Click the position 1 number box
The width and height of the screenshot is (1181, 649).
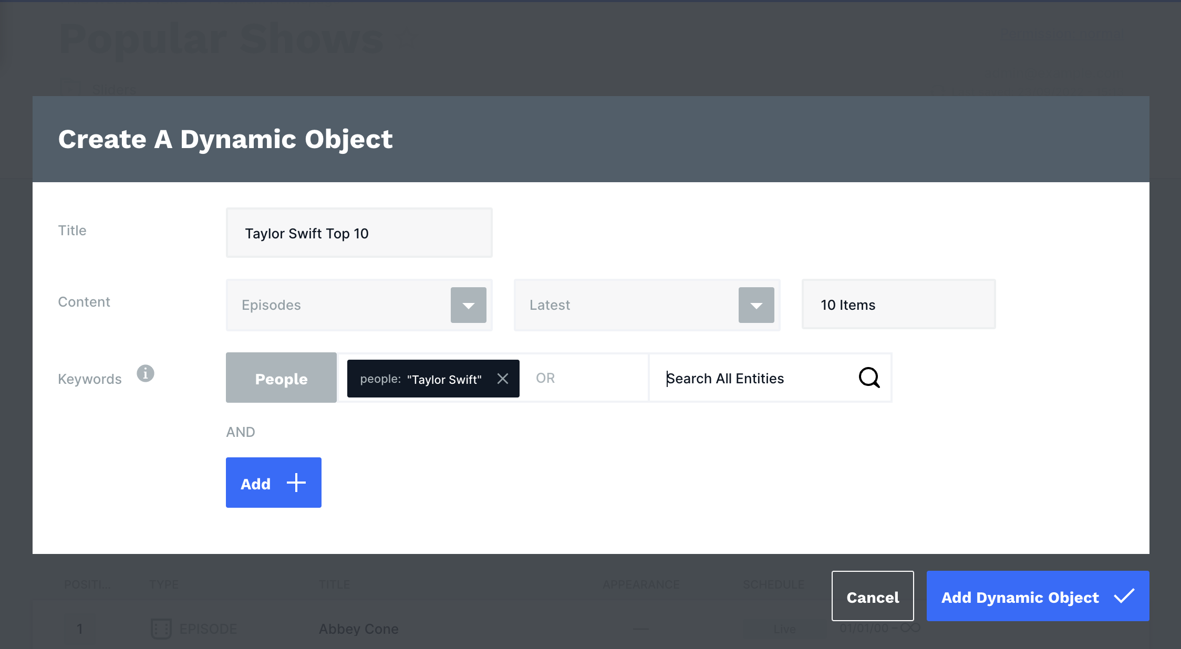coord(80,629)
